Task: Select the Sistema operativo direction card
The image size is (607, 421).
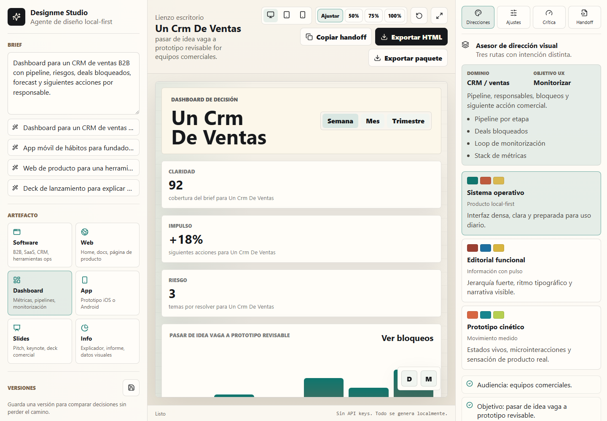Action: pos(531,203)
